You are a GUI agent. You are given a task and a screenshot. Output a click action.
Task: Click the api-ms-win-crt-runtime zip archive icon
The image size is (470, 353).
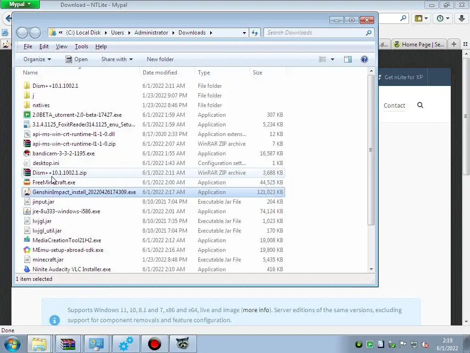pyautogui.click(x=27, y=144)
